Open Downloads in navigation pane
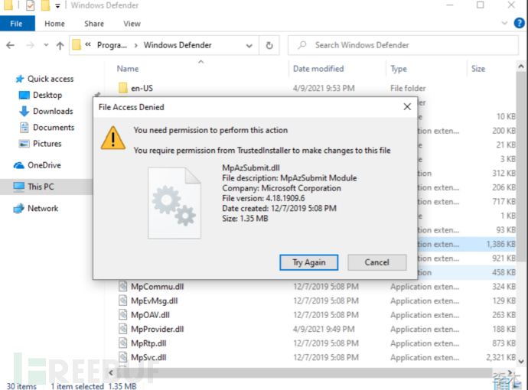The image size is (528, 390). click(x=53, y=111)
